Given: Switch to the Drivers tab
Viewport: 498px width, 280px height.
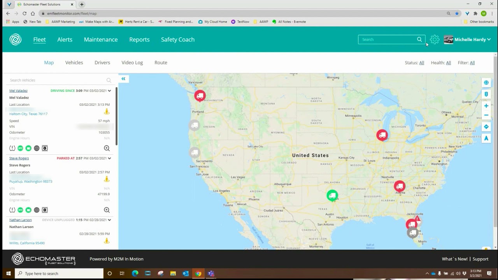Looking at the screenshot, I should (102, 63).
